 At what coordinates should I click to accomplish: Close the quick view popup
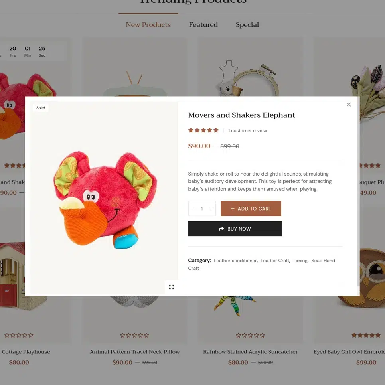pyautogui.click(x=349, y=105)
